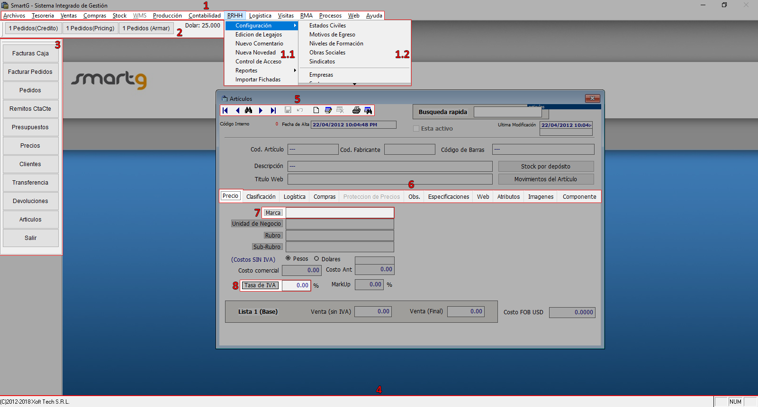Create new record with blank page icon
Viewport: 758px width, 407px height.
pyautogui.click(x=316, y=110)
